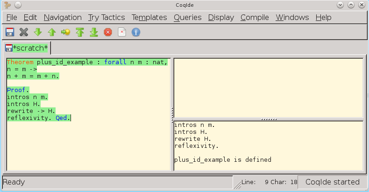Open the Compile menu
369x192 pixels.
255,18
